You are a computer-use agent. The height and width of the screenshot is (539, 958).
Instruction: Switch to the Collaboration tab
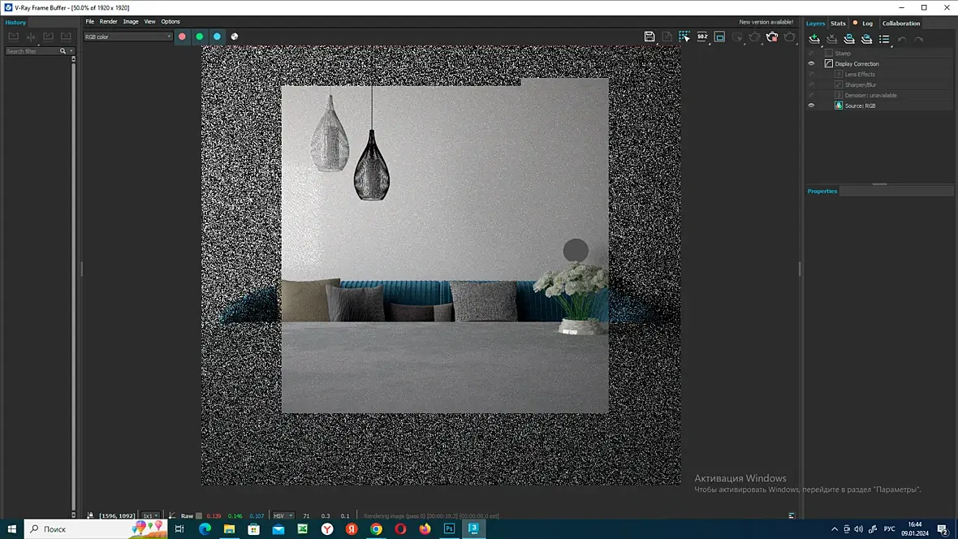[x=900, y=24]
